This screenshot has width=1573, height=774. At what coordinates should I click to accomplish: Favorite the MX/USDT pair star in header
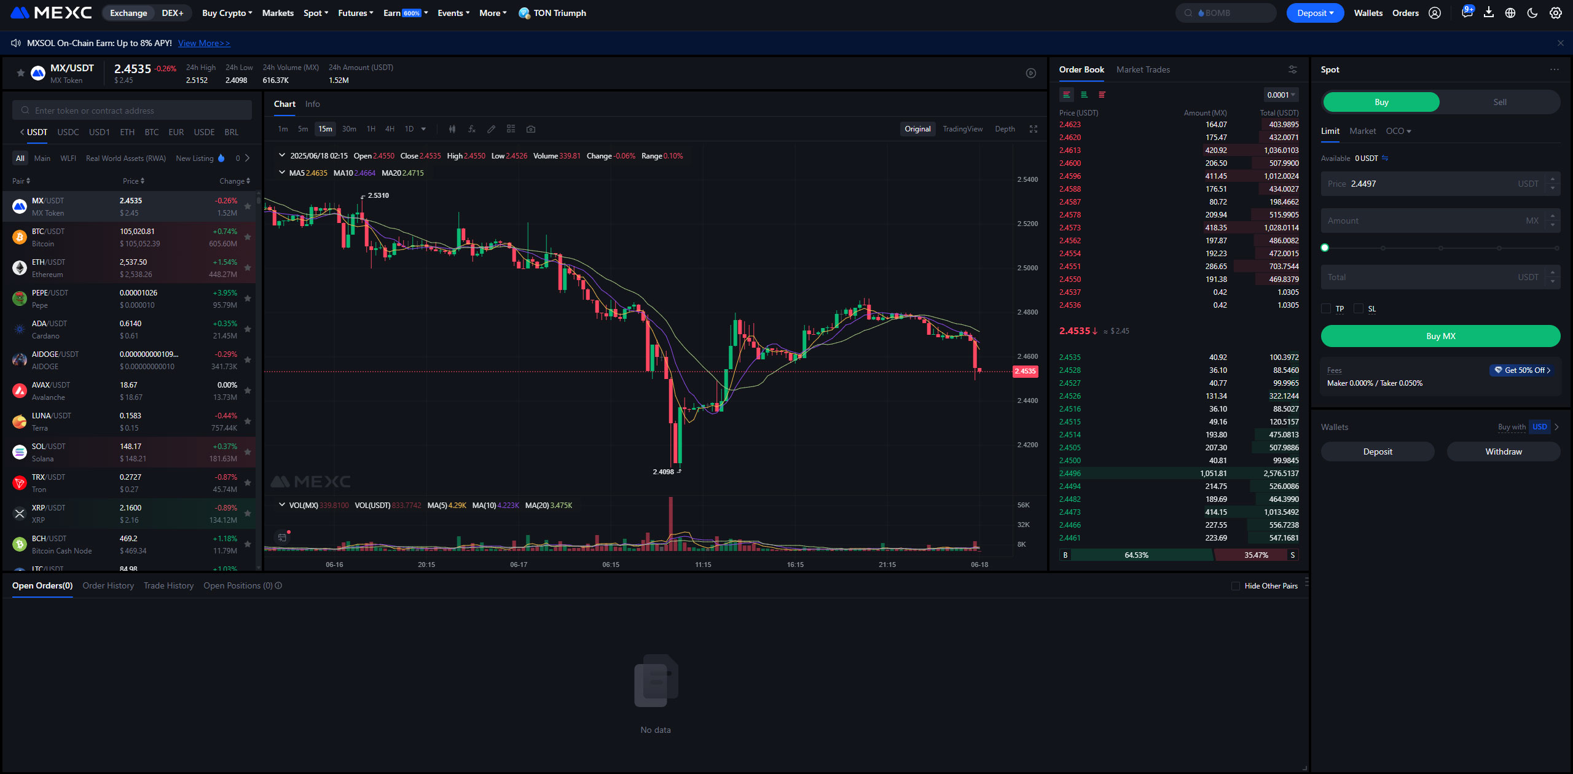[x=20, y=73]
